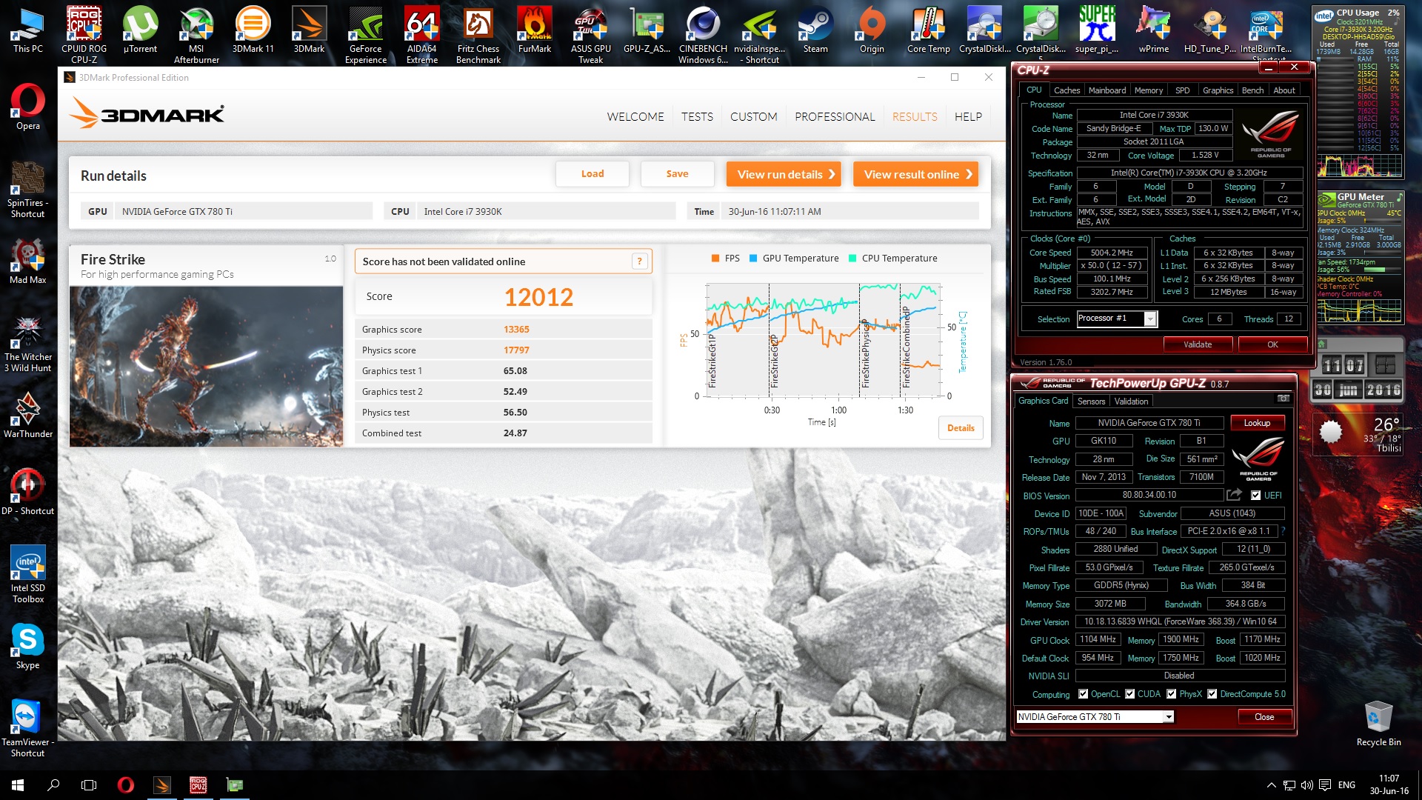Enable the CUDA checkbox in GPU-Z
The image size is (1422, 800).
pyautogui.click(x=1129, y=694)
